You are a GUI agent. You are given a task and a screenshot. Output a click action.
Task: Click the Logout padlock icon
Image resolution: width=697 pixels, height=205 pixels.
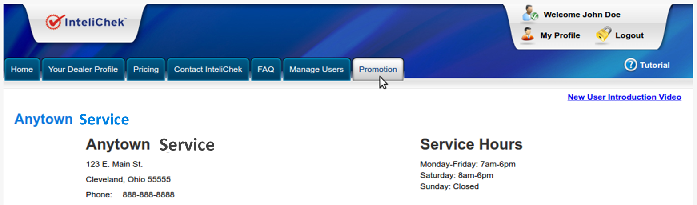(x=603, y=34)
